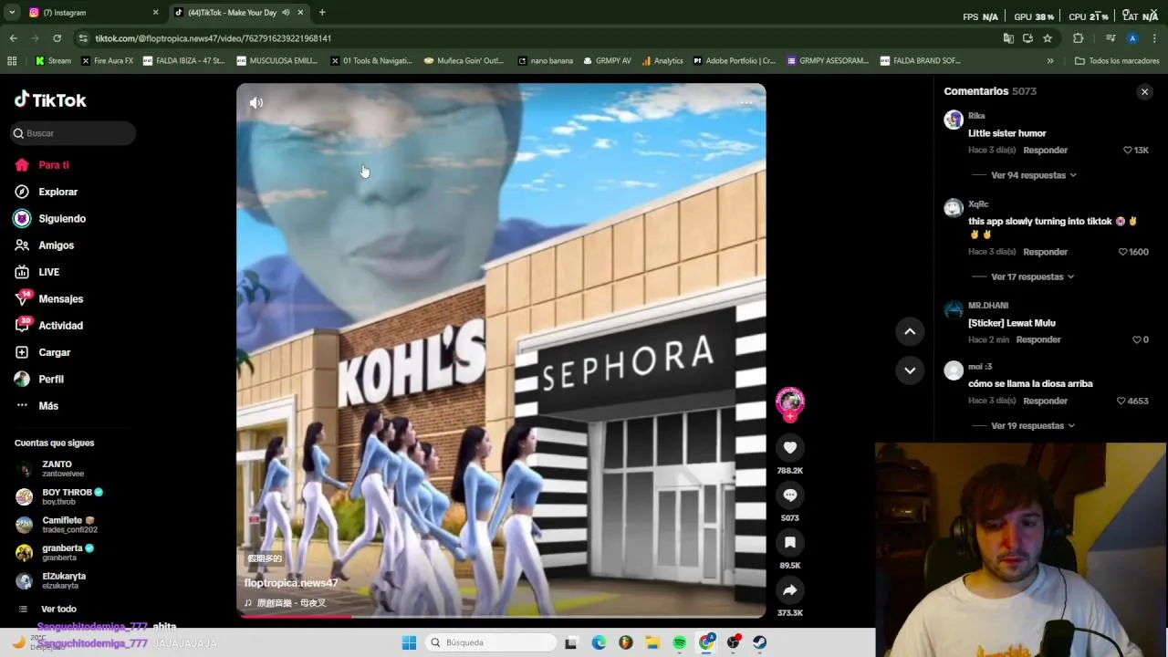The image size is (1168, 657).
Task: Like moi :3's comment showing 4653 likes
Action: pyautogui.click(x=1121, y=401)
